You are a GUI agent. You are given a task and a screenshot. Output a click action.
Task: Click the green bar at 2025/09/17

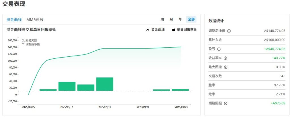(67, 86)
